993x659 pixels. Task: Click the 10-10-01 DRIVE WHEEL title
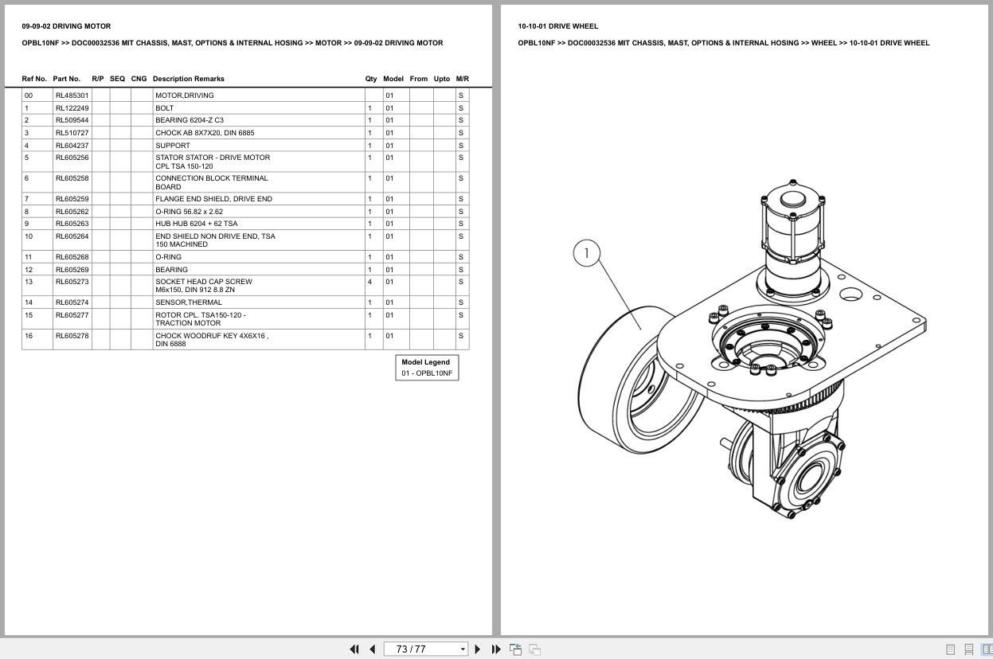(558, 26)
